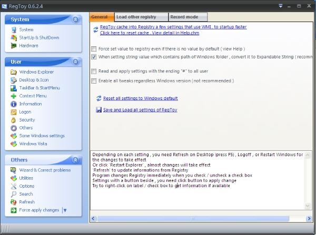
Task: Enable Force set value to registry checkbox
Action: tap(94, 49)
